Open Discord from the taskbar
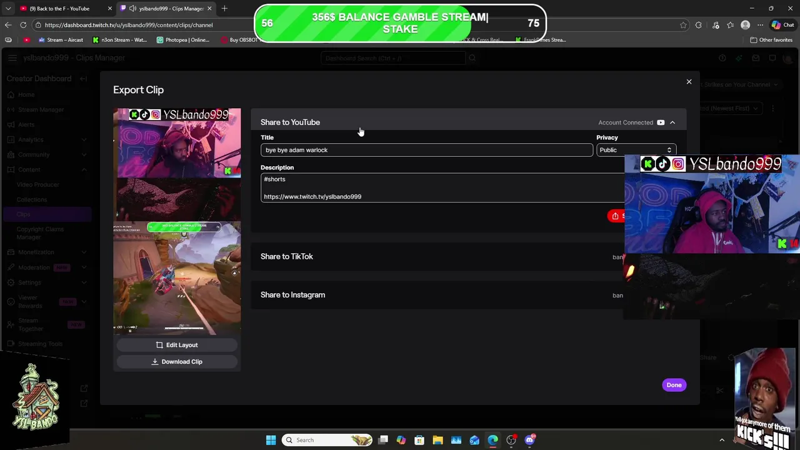Screen dimensions: 800x450 [530, 440]
